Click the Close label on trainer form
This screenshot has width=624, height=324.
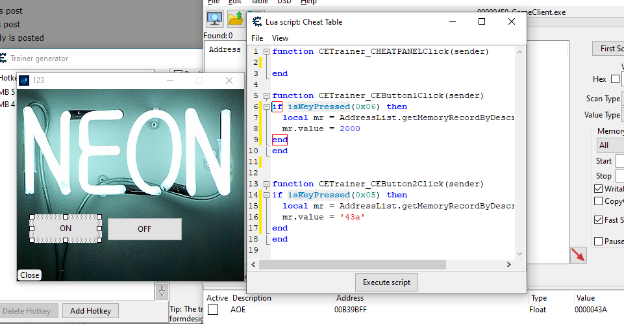click(30, 275)
